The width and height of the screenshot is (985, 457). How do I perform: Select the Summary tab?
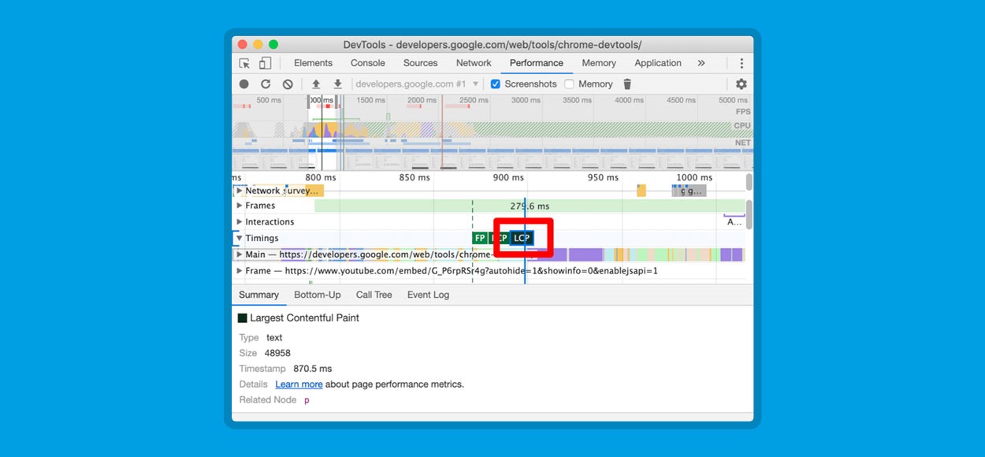259,295
